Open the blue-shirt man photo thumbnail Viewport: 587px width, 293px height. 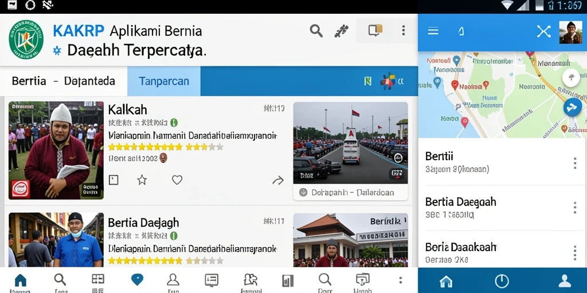pyautogui.click(x=56, y=240)
